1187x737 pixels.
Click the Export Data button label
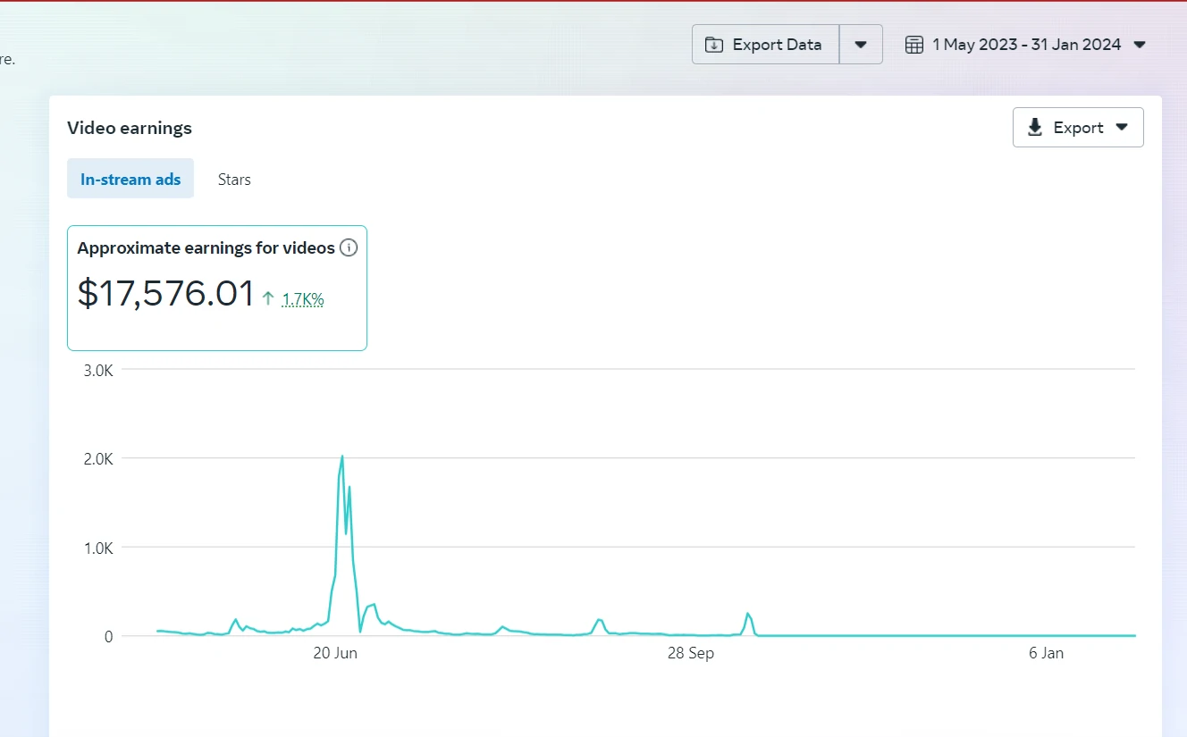tap(777, 45)
